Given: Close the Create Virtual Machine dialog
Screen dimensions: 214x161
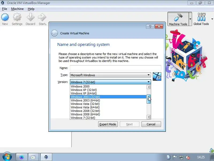Looking at the screenshot, I should pos(159,26).
